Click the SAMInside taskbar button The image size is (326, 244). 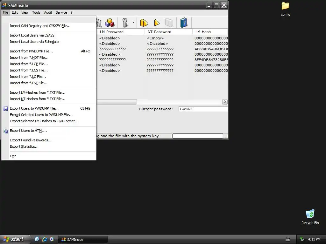[83, 240]
